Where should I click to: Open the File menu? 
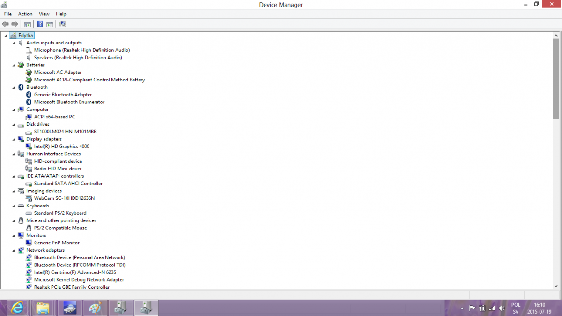pyautogui.click(x=7, y=14)
